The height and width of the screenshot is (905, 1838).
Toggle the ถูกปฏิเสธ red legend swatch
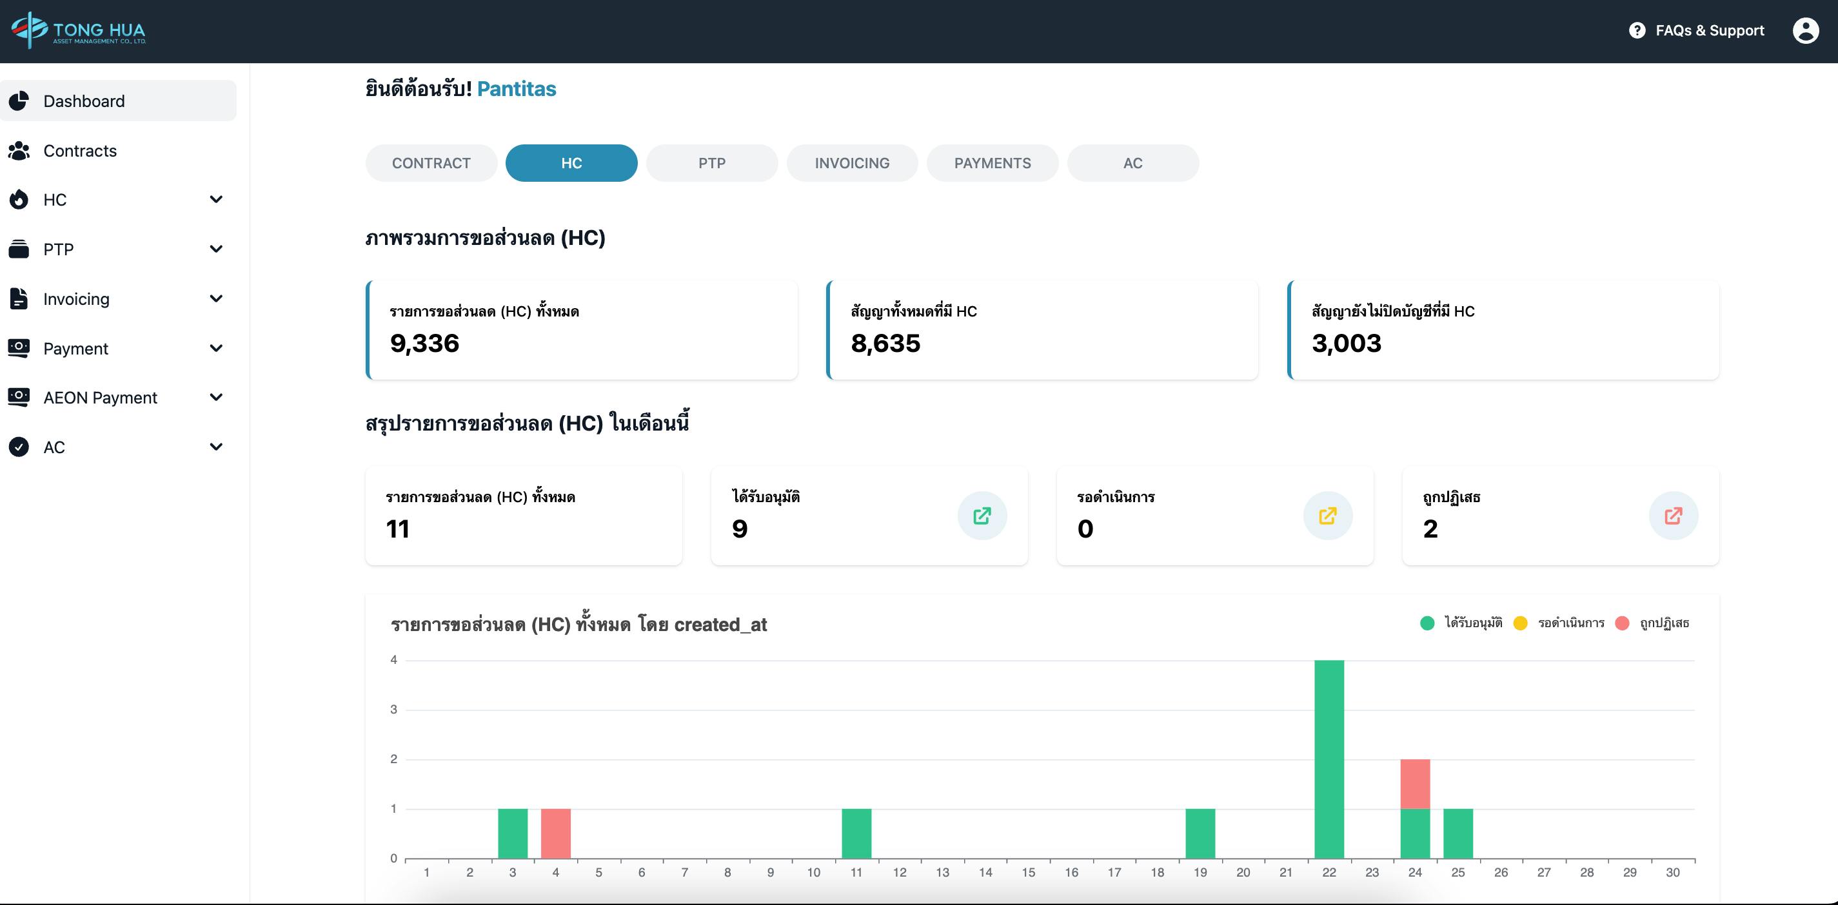tap(1622, 623)
